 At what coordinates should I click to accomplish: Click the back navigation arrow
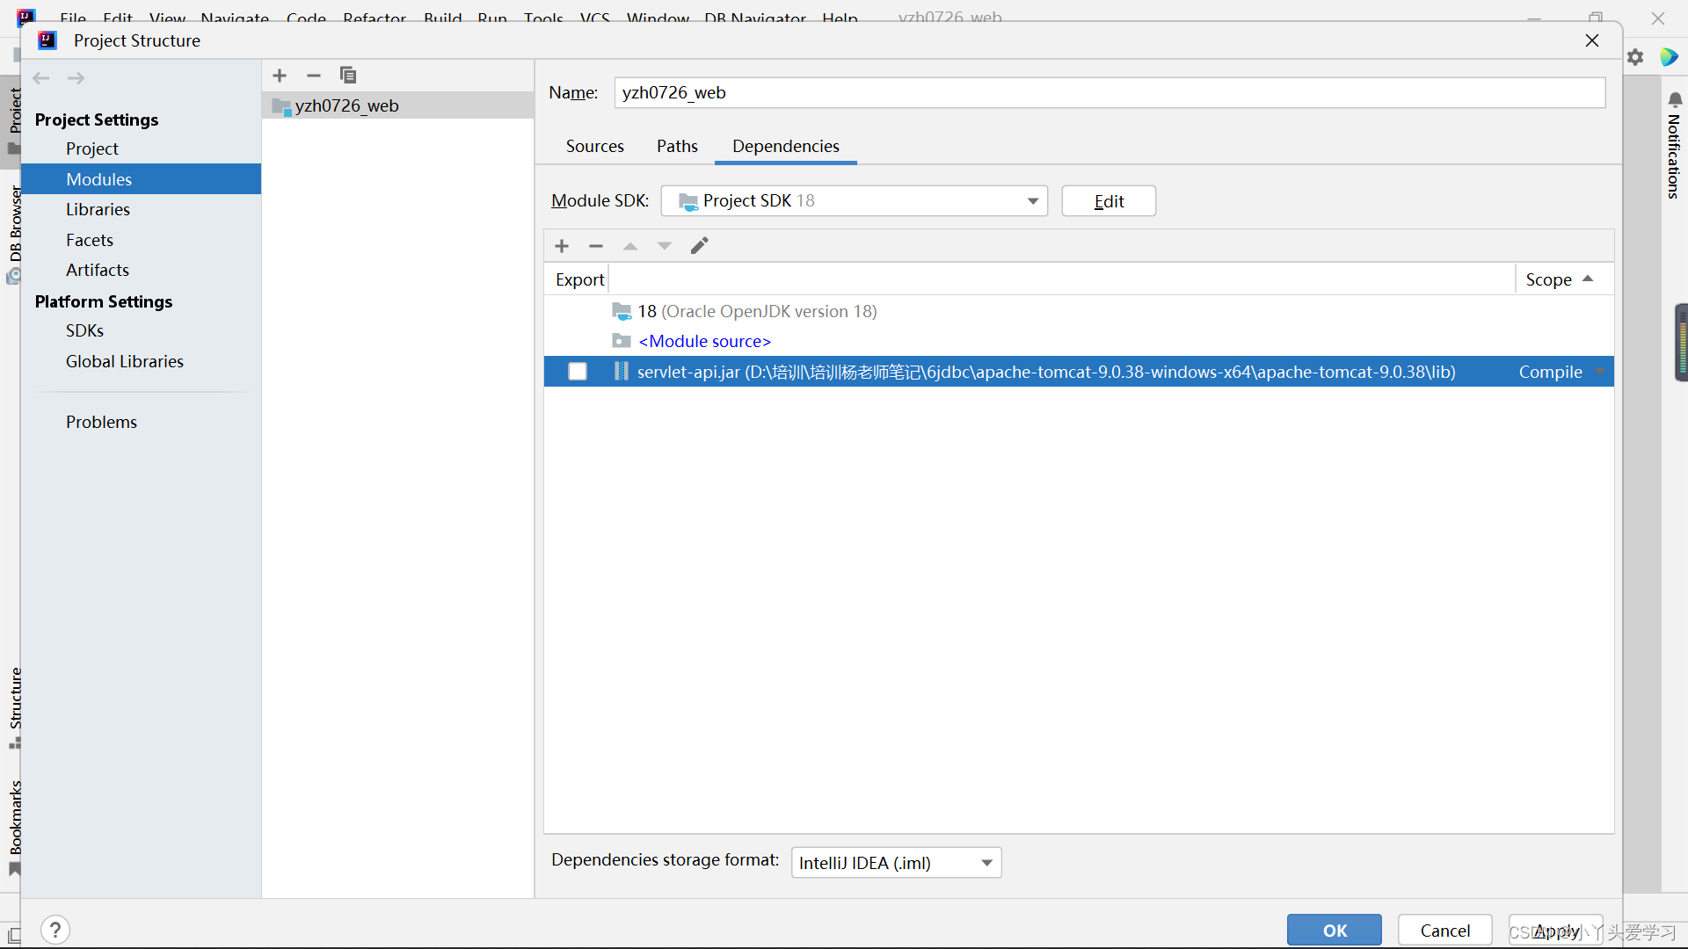(40, 78)
